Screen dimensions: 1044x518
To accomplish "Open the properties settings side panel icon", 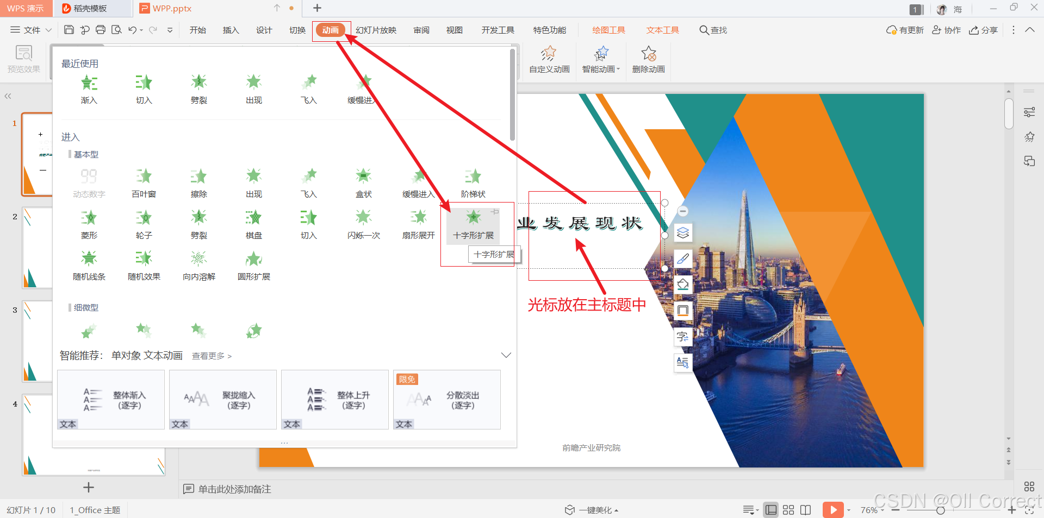I will [x=1029, y=112].
